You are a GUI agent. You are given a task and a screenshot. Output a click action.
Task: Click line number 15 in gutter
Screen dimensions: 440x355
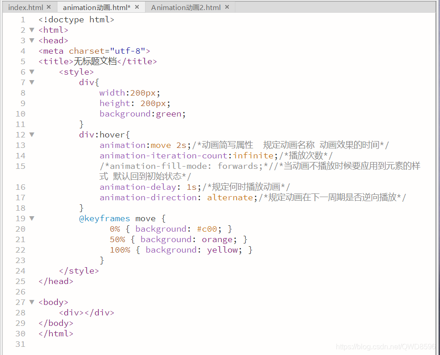(20, 166)
